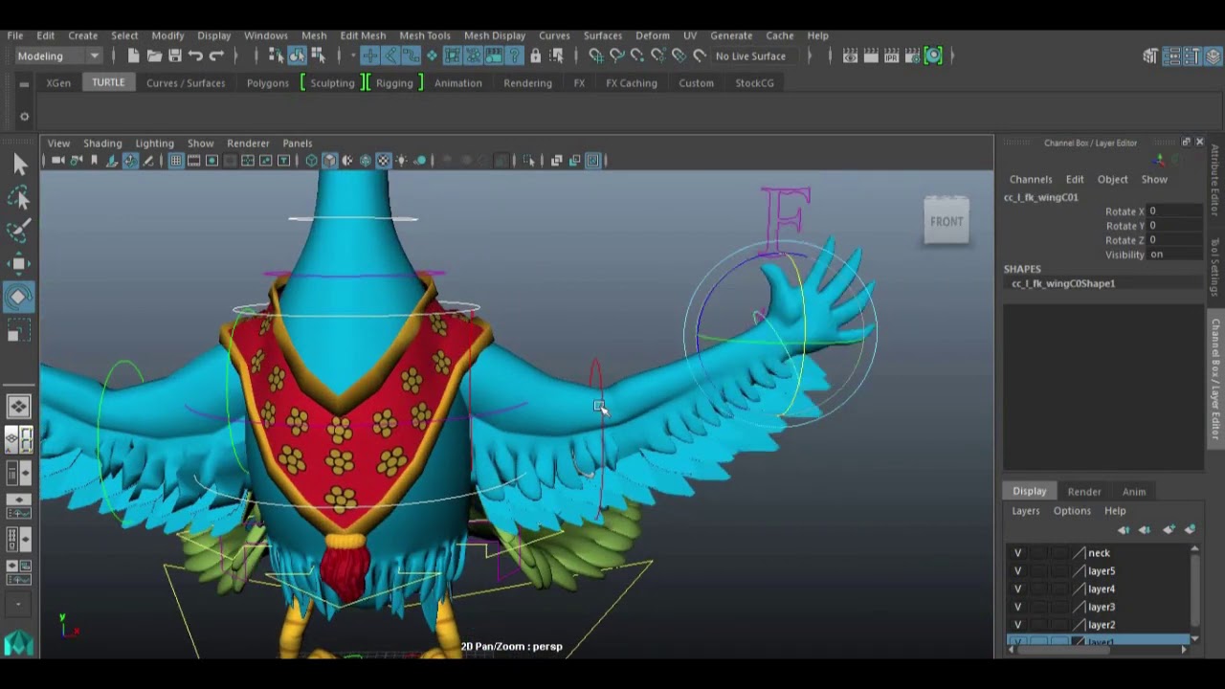Toggle visibility of layer3

click(x=1017, y=607)
